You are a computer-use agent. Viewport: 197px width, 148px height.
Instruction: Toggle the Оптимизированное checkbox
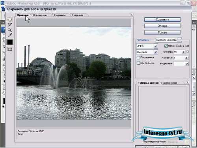pos(166,46)
